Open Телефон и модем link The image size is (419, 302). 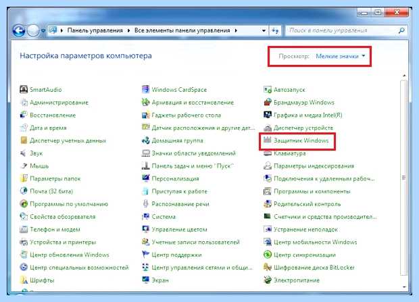(55, 229)
